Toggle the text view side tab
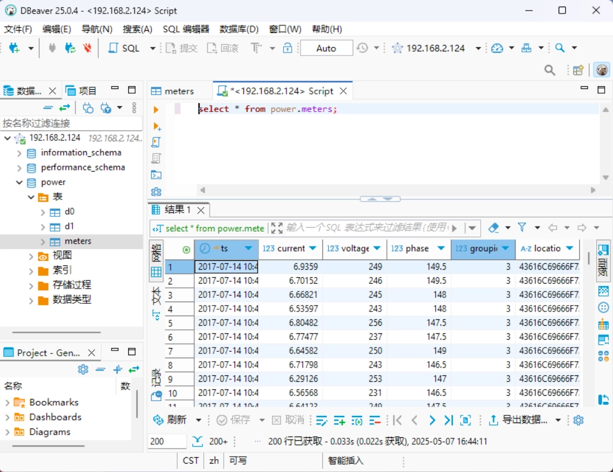This screenshot has width=613, height=472. pyautogui.click(x=156, y=302)
